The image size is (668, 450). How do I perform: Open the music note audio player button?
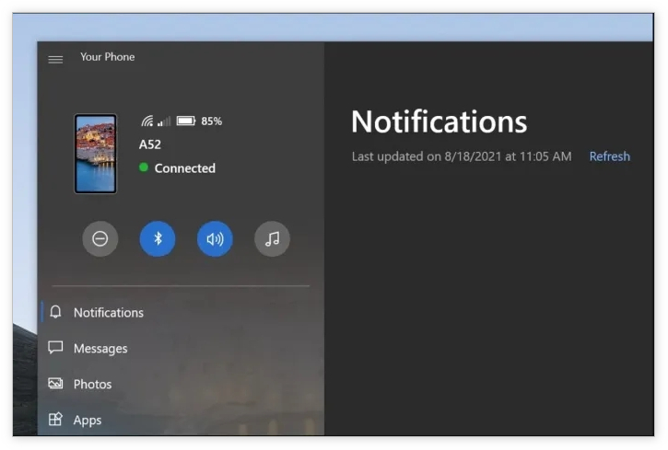[272, 239]
